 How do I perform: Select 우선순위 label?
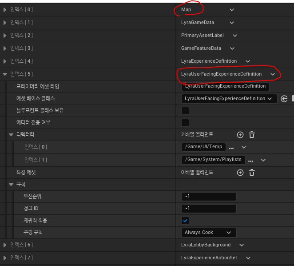point(32,196)
